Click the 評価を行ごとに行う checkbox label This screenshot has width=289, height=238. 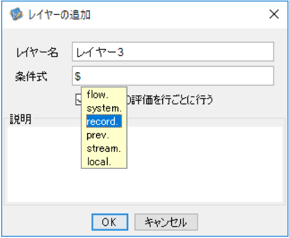tap(170, 100)
